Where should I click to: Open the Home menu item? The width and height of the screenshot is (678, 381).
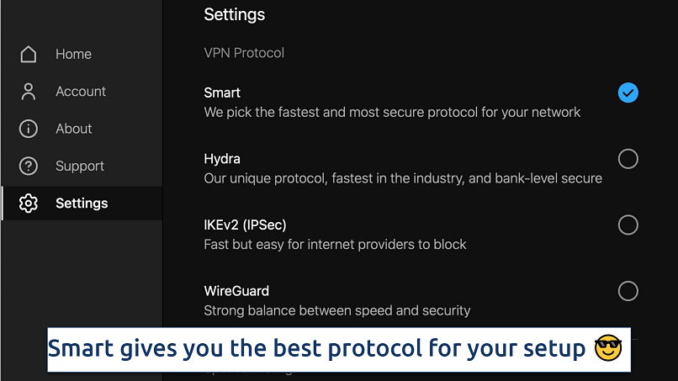tap(73, 54)
